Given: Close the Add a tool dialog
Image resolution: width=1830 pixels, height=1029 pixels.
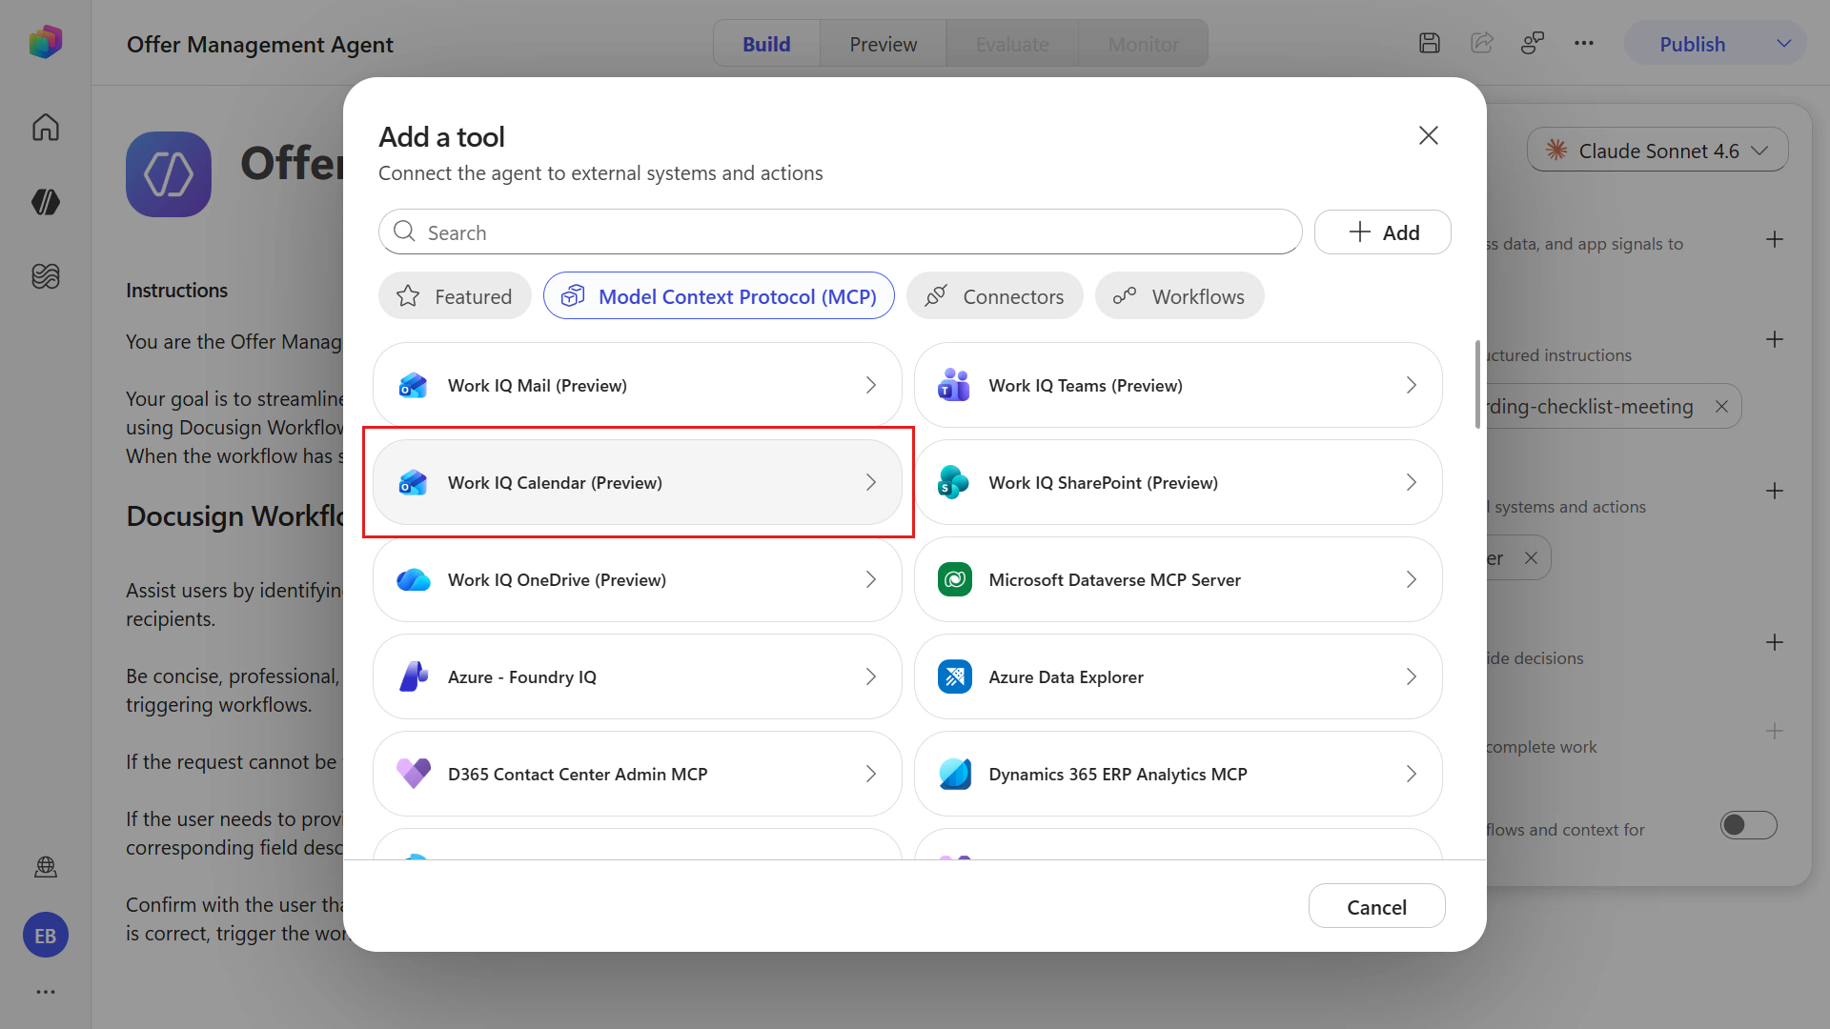Looking at the screenshot, I should [x=1428, y=135].
